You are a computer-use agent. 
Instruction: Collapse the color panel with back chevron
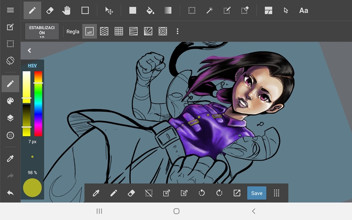pyautogui.click(x=29, y=51)
